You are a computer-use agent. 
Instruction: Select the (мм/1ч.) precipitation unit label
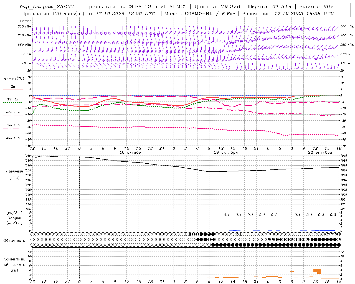pos(14,223)
